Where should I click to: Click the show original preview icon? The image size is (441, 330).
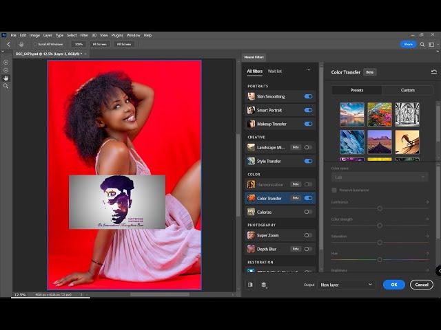point(250,285)
